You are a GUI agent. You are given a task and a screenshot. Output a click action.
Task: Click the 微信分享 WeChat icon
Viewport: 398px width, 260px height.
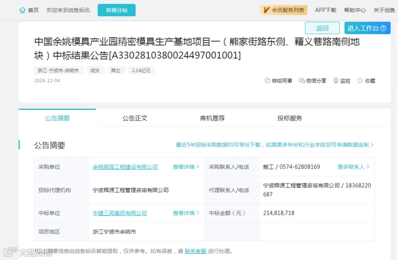[302, 81]
